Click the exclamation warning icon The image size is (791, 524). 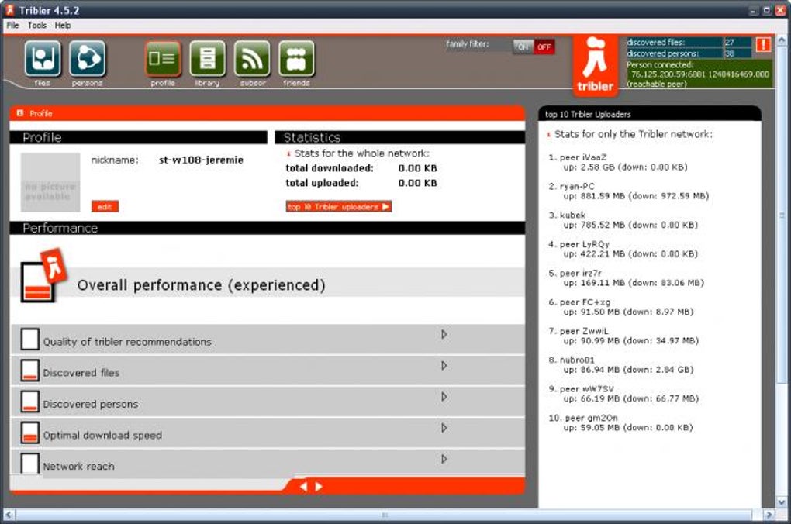click(763, 44)
